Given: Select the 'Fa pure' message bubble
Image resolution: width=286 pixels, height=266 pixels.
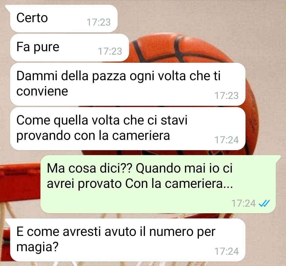Looking at the screenshot, I should click(69, 47).
